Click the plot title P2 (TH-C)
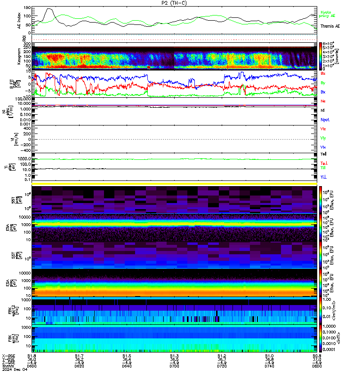 (174, 3)
